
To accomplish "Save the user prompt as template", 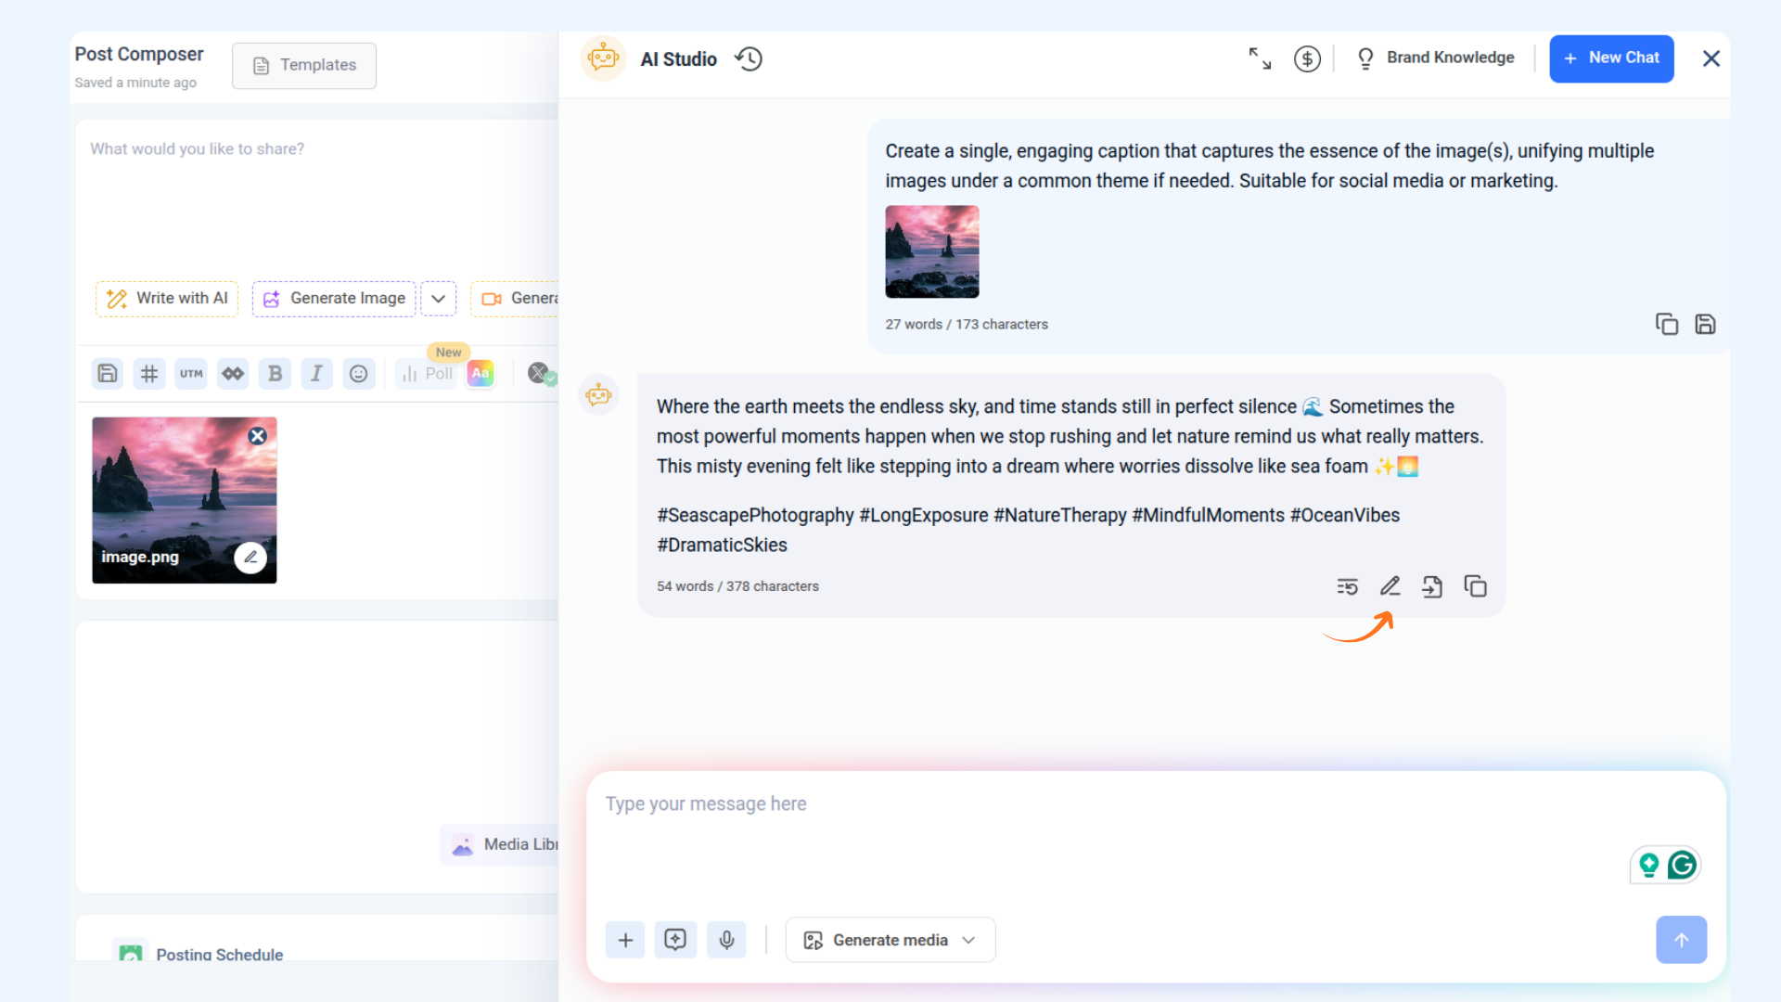I will [1705, 324].
